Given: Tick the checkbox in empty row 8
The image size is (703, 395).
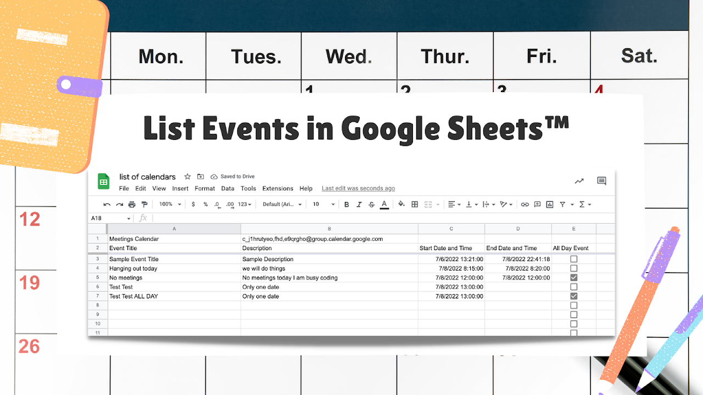Looking at the screenshot, I should click(574, 306).
